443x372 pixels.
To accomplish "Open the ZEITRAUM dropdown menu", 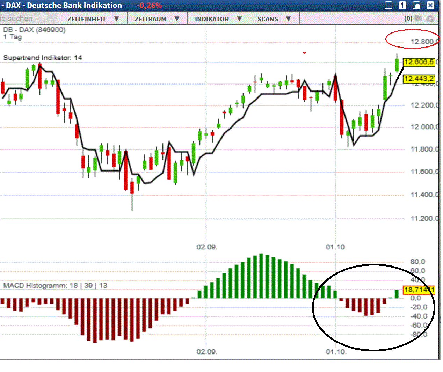I will pos(157,19).
